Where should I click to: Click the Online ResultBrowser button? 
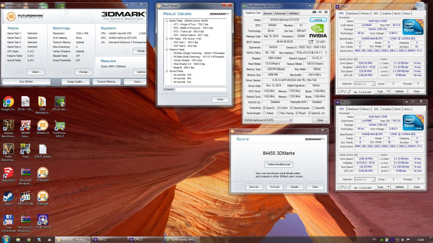click(279, 165)
